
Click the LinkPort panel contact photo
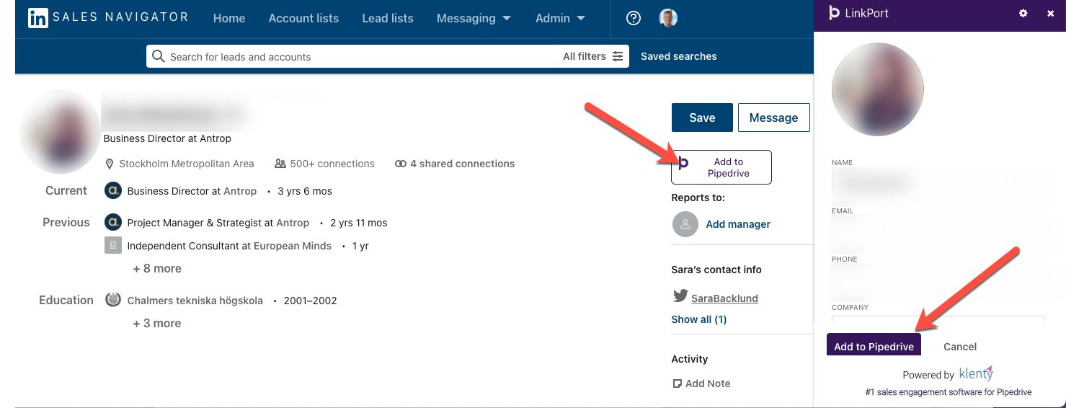coord(877,90)
